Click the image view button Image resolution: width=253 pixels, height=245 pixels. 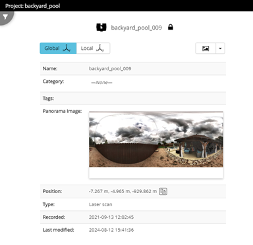[x=206, y=49]
